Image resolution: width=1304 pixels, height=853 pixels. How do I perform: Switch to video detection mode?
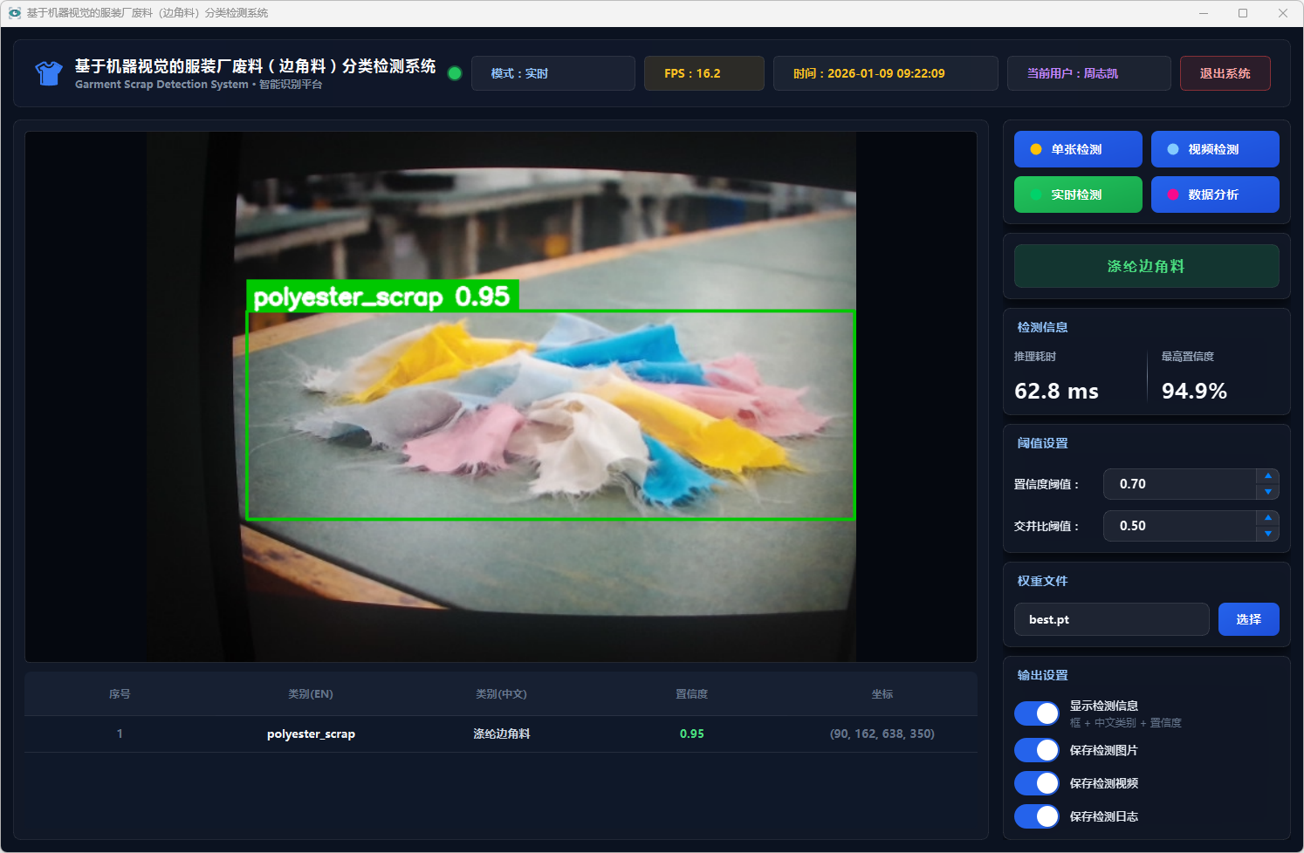[x=1214, y=149]
